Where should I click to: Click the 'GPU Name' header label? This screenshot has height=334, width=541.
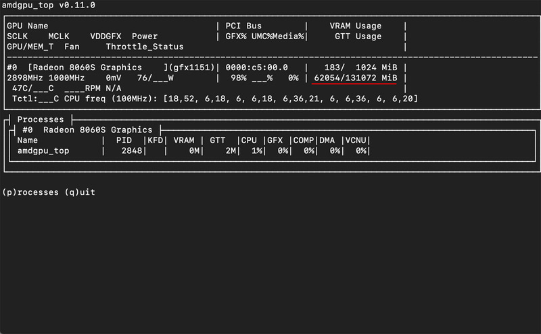pyautogui.click(x=28, y=26)
